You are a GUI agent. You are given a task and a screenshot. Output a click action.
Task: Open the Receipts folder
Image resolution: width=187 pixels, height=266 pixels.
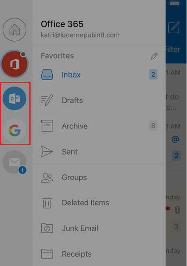pyautogui.click(x=99, y=254)
